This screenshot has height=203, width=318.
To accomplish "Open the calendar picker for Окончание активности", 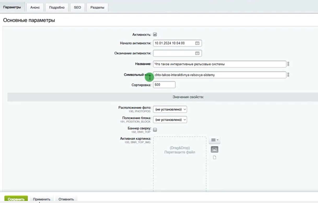I will (x=197, y=53).
